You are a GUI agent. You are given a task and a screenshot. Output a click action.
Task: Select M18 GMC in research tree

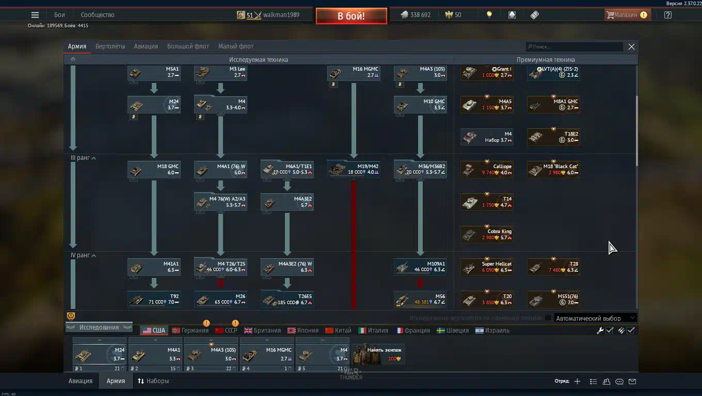click(x=154, y=170)
